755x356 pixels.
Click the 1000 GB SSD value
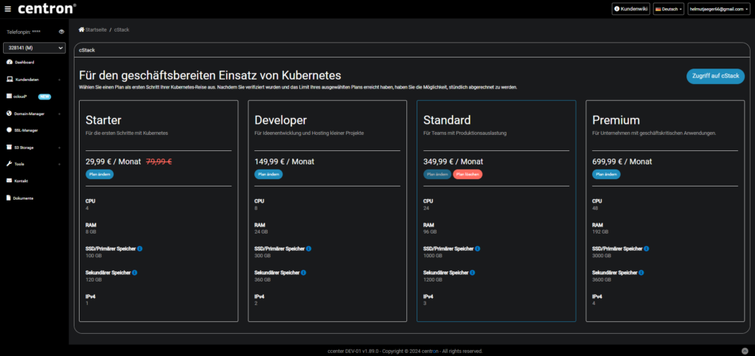tap(432, 256)
